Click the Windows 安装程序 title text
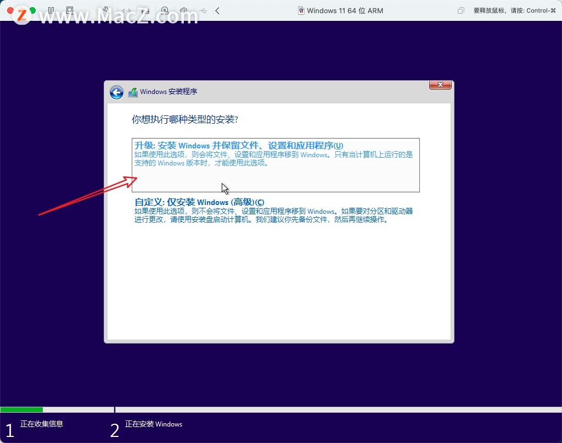This screenshot has width=562, height=443. (x=168, y=92)
